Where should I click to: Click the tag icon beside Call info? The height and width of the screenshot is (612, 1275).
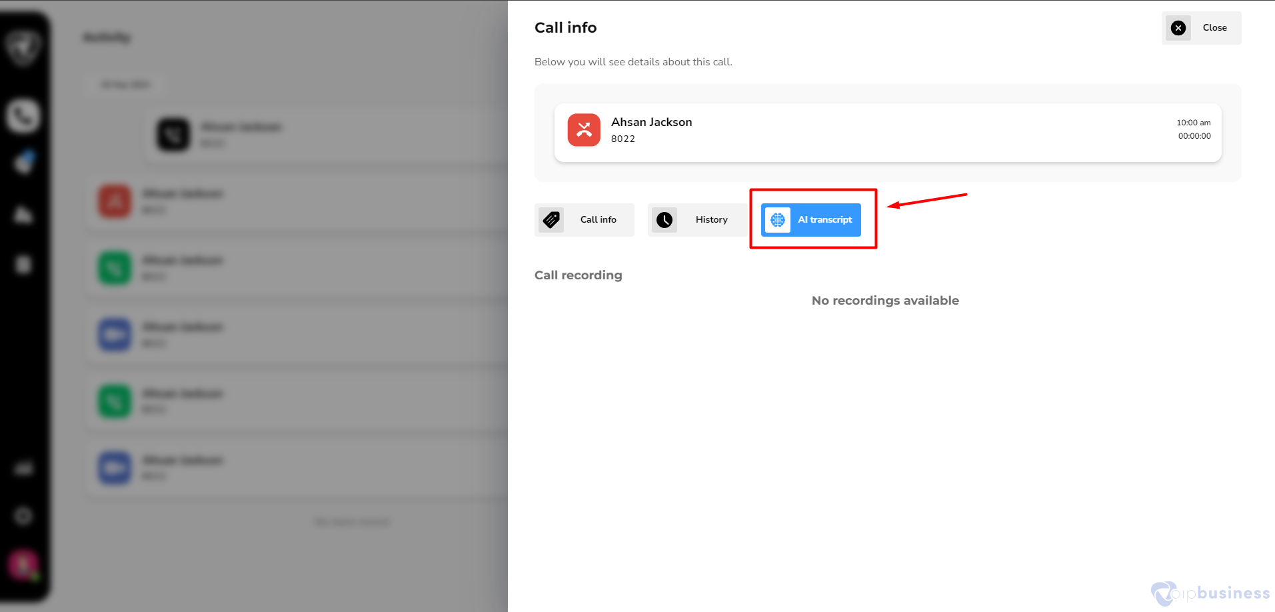(551, 220)
